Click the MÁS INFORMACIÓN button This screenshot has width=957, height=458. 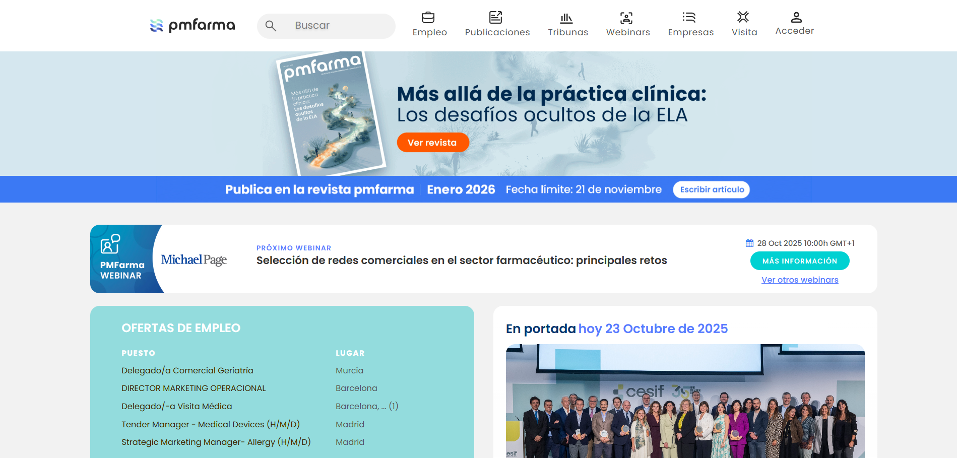coord(800,260)
